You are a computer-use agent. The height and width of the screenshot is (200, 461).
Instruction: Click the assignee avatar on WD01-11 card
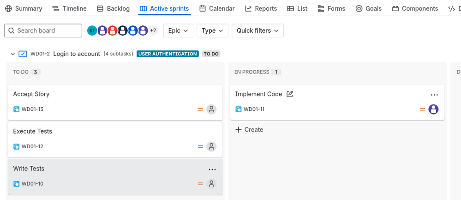[433, 109]
